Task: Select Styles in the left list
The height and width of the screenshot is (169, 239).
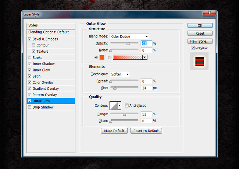Action: click(x=51, y=25)
